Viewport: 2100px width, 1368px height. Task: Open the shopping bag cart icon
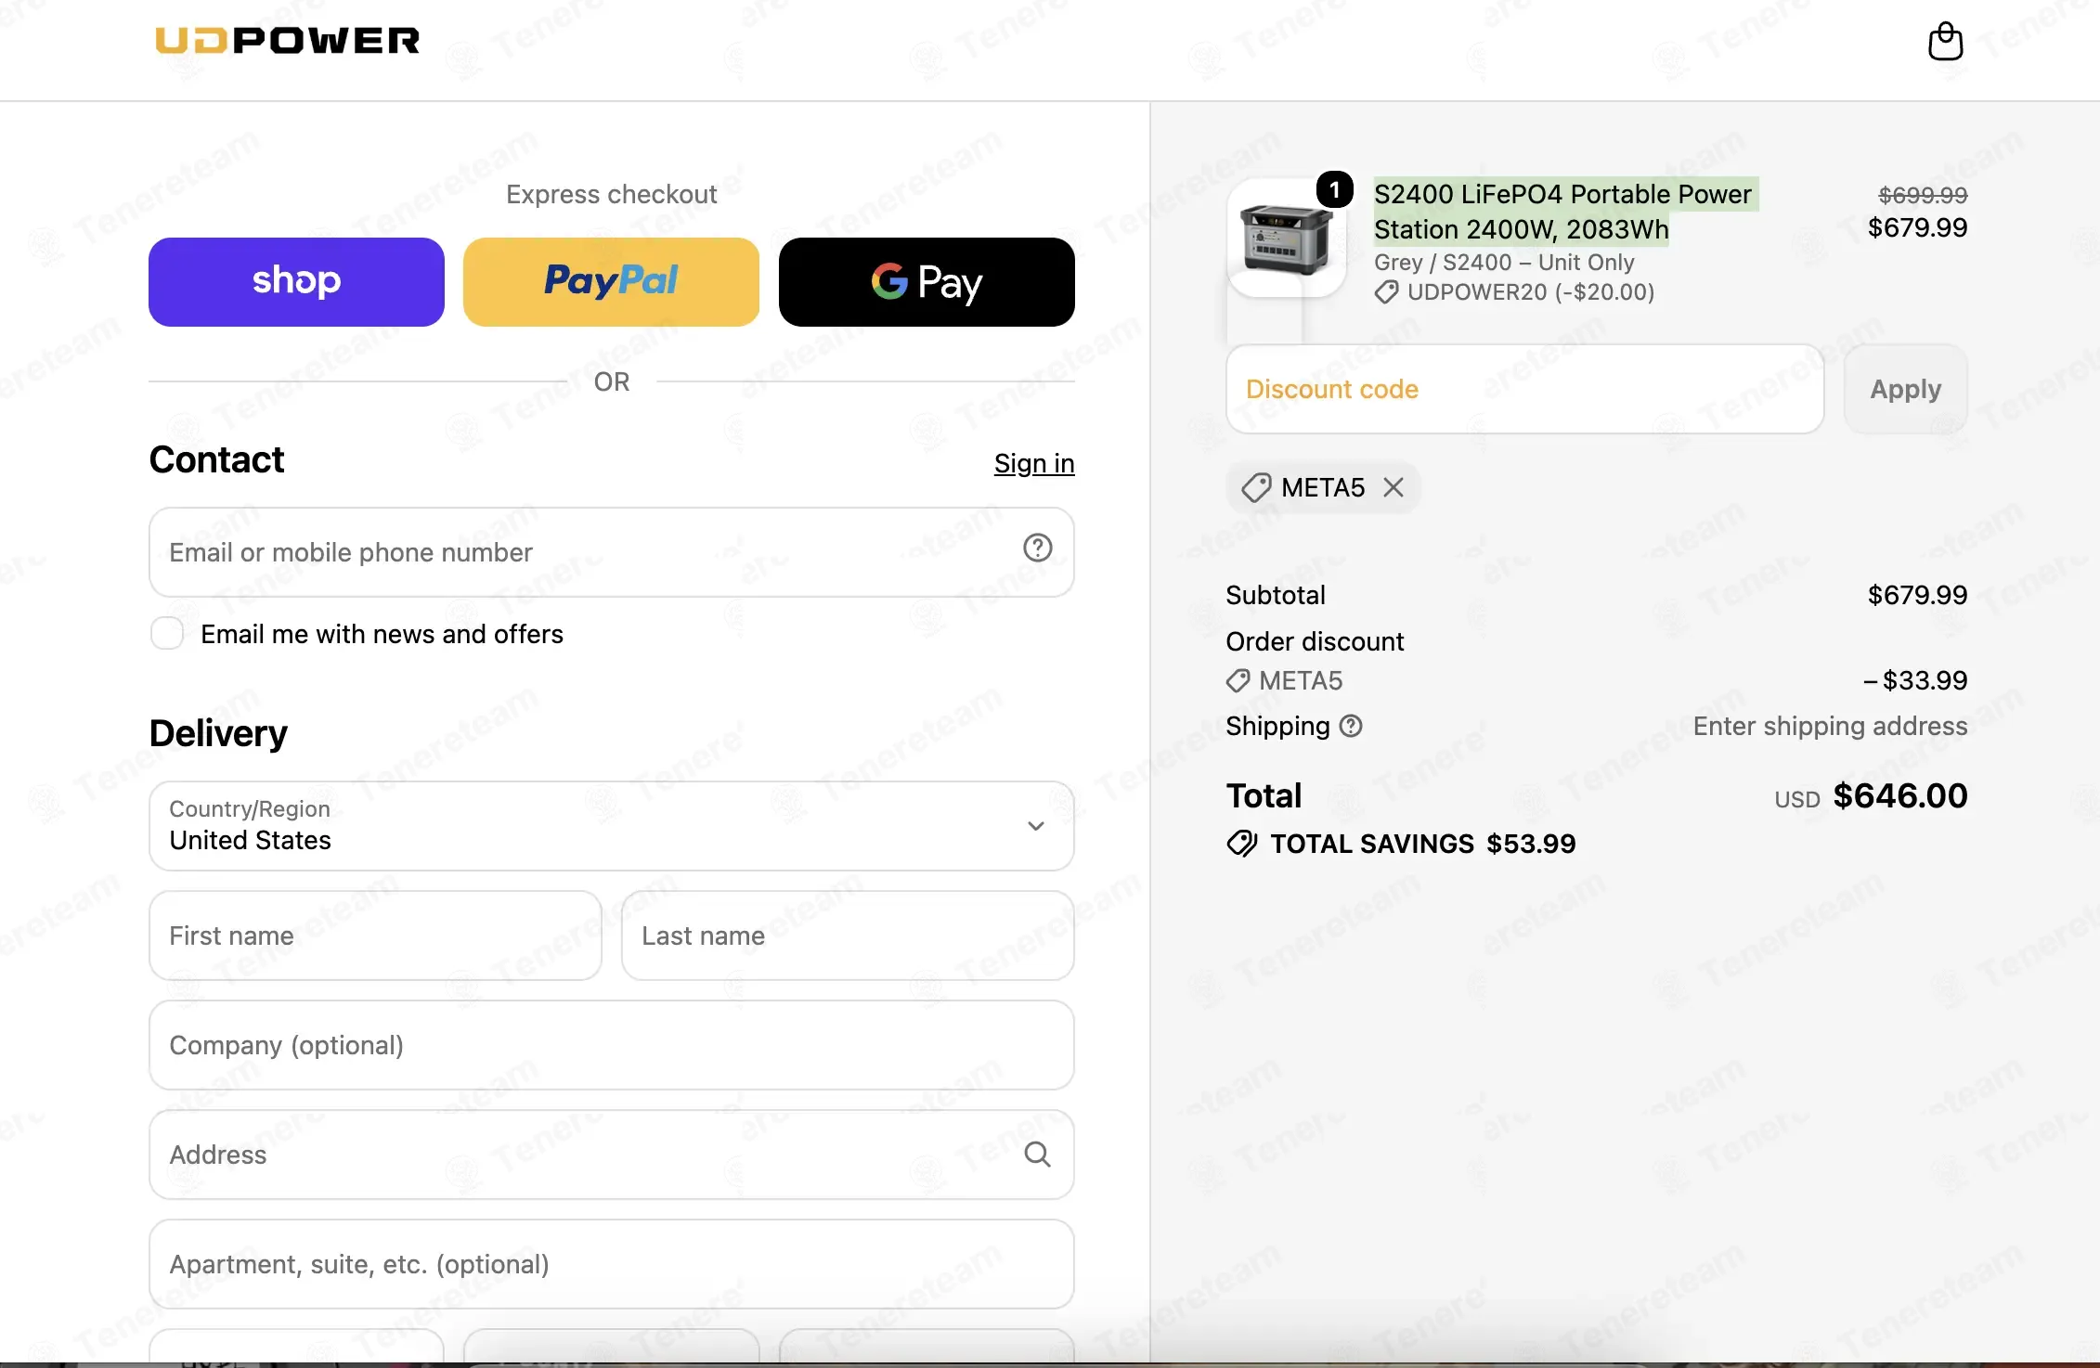tap(1945, 42)
